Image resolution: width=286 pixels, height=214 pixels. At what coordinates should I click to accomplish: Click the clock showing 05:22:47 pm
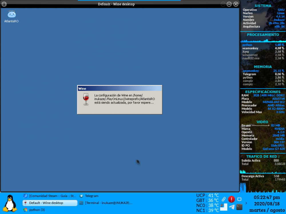click(x=267, y=197)
